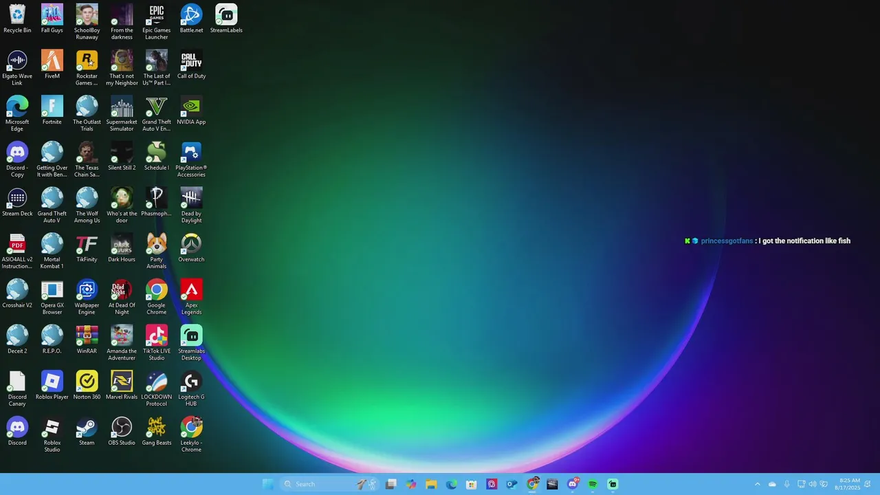Select the Fall Guys desktop shortcut
This screenshot has height=495, width=880.
52,19
